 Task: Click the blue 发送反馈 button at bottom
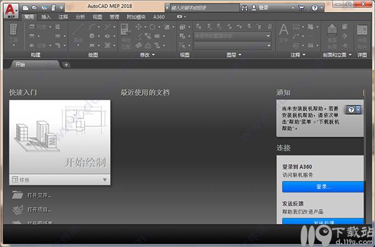point(323,221)
